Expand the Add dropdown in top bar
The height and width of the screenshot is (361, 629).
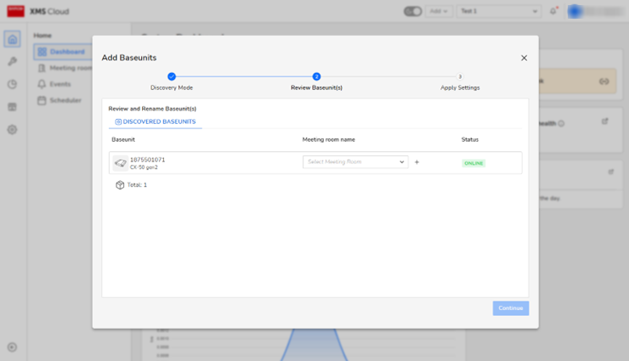[x=439, y=11]
